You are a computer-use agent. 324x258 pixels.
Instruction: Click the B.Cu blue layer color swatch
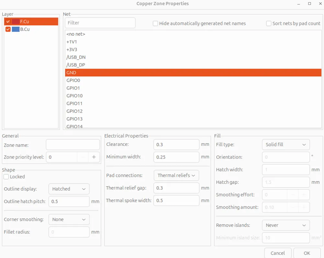pos(16,29)
